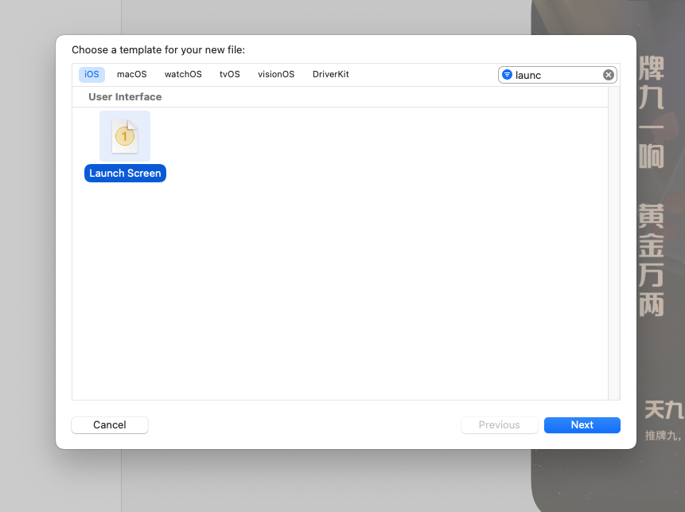Choose the visionOS platform tab
Screen dimensions: 685x512
click(276, 74)
